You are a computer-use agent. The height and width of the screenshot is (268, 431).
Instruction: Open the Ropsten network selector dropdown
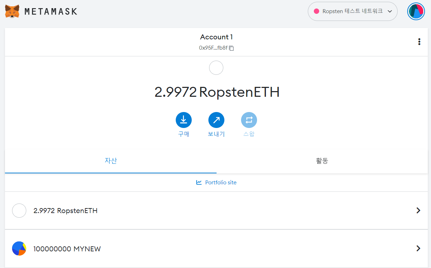(353, 11)
